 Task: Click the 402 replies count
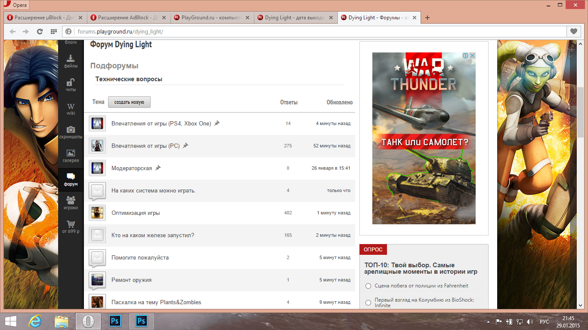(x=288, y=213)
